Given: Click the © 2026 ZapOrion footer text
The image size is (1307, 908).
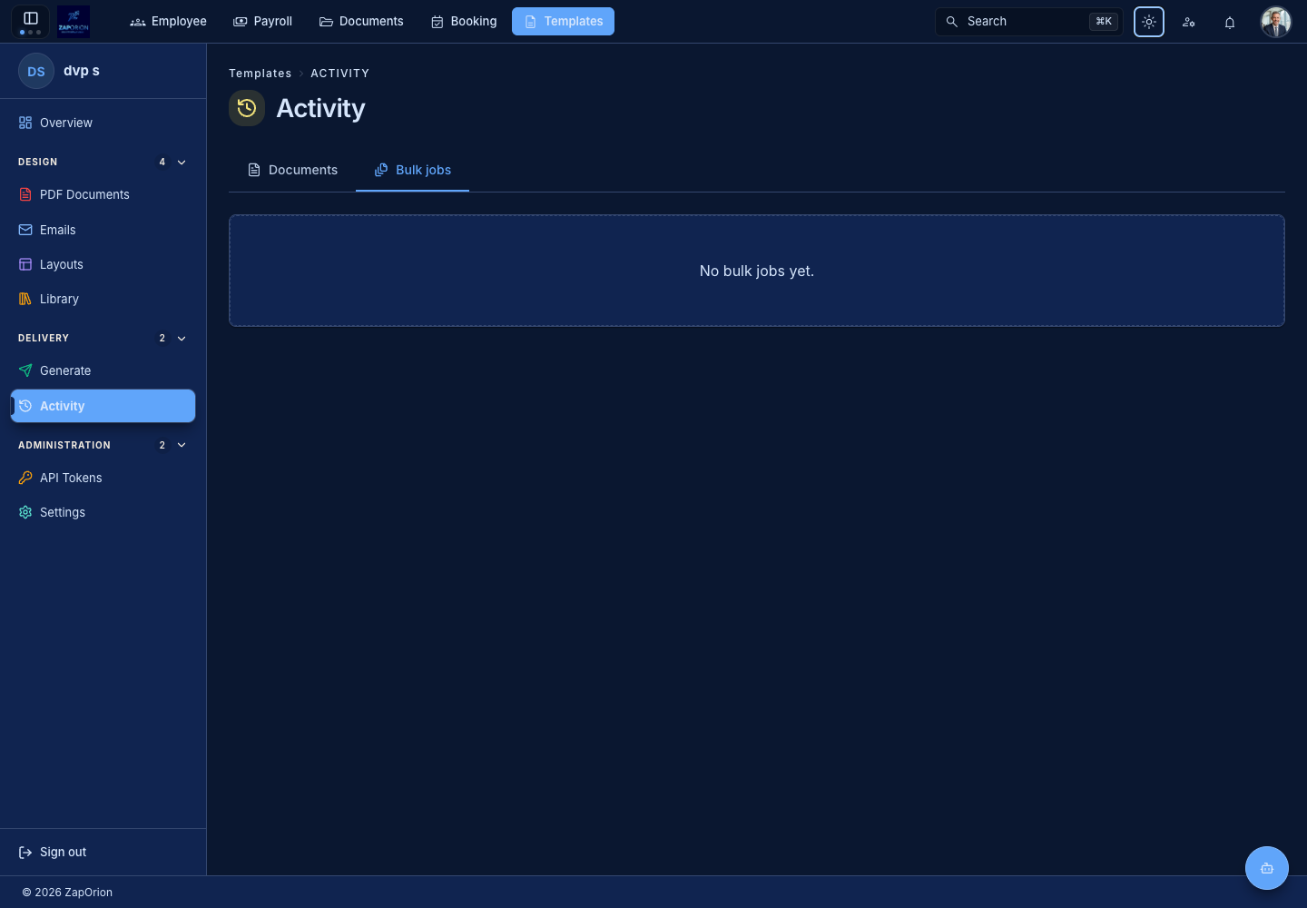Looking at the screenshot, I should click(67, 893).
